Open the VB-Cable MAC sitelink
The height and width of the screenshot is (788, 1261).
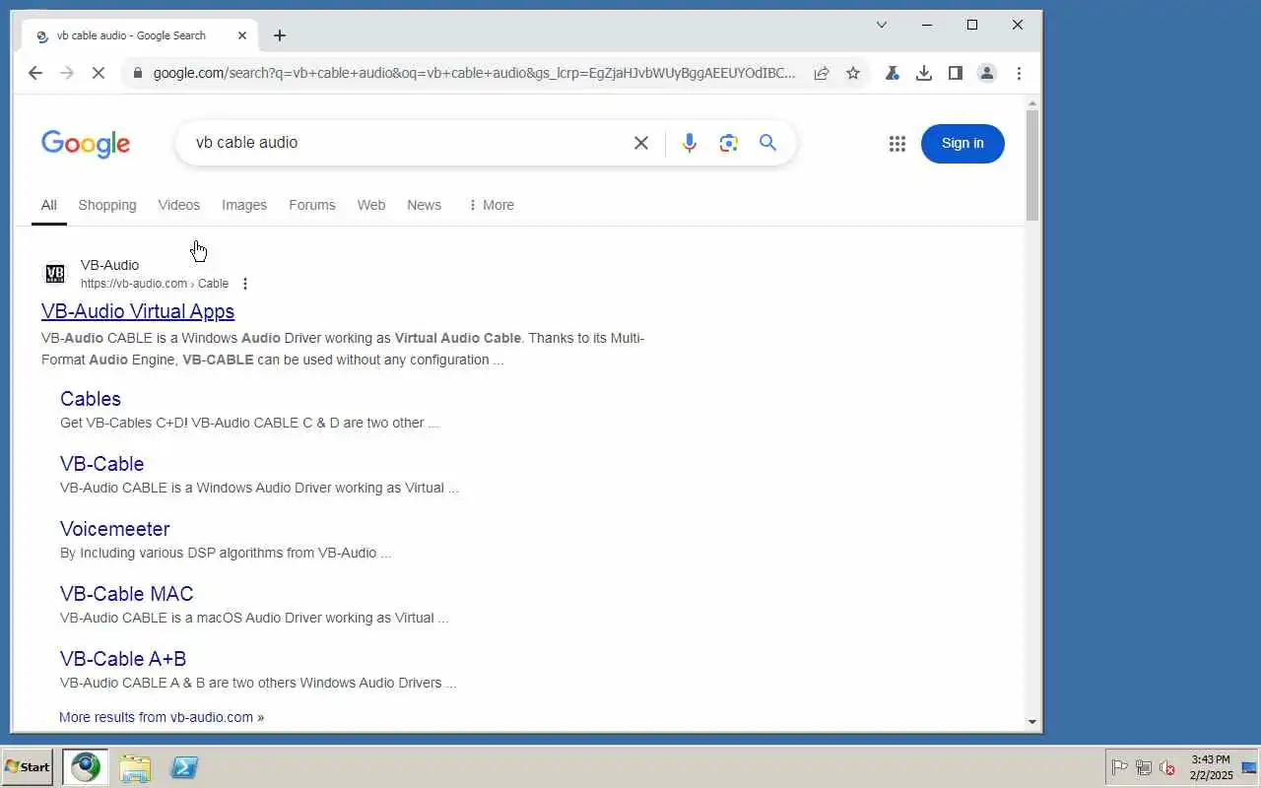point(127,594)
